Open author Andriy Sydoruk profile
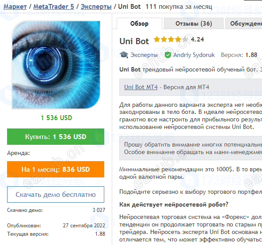The height and width of the screenshot is (245, 262). 194,55
